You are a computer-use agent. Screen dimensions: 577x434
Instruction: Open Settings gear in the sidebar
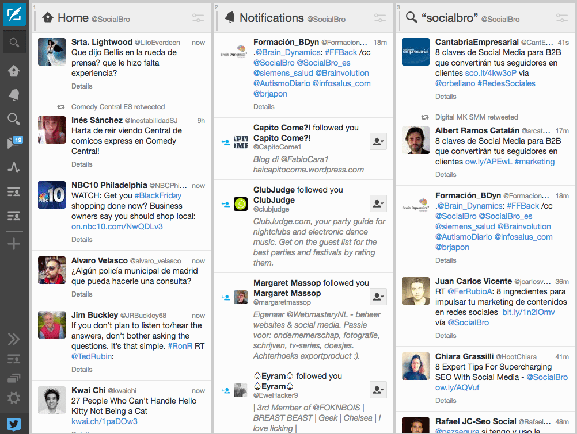tap(14, 398)
